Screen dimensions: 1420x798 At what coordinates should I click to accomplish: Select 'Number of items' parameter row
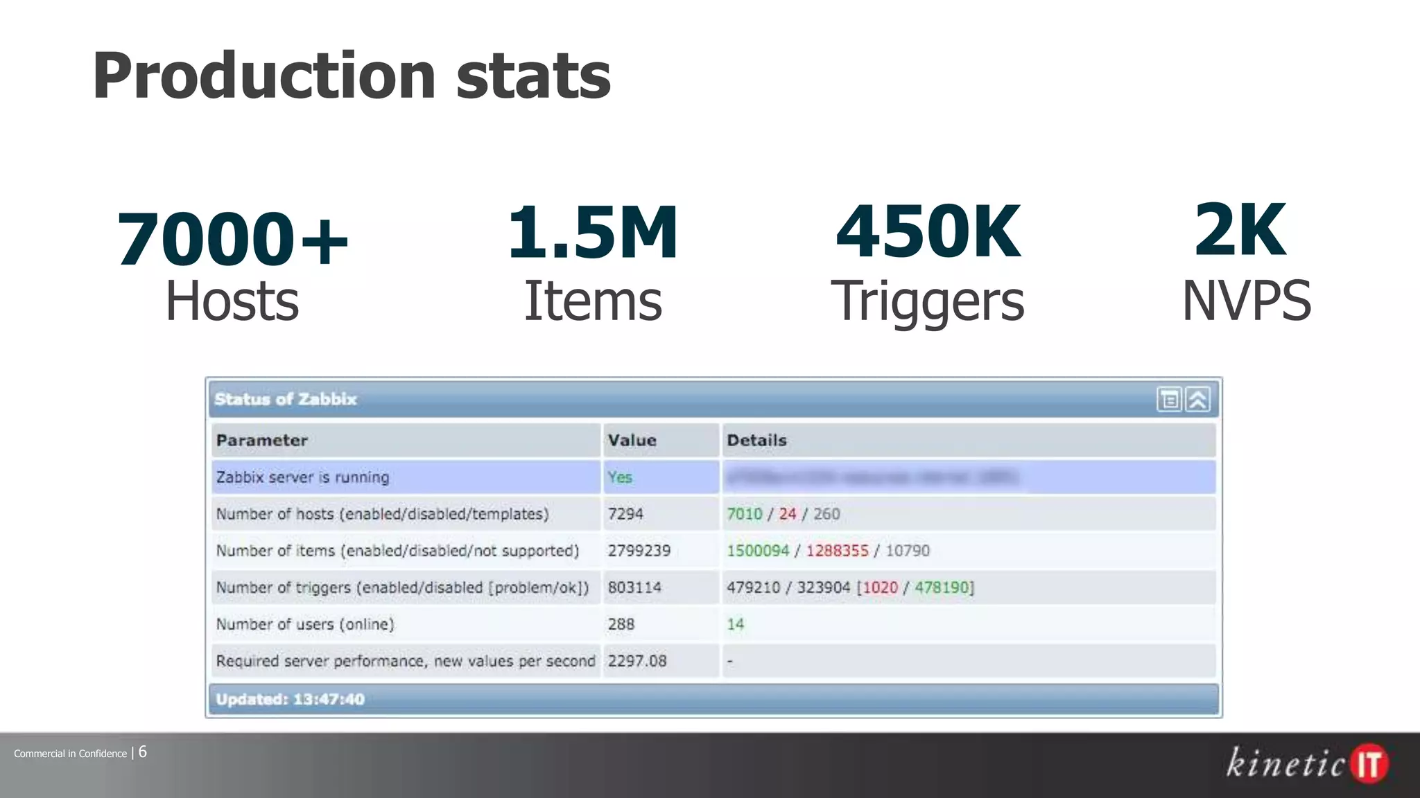(713, 551)
